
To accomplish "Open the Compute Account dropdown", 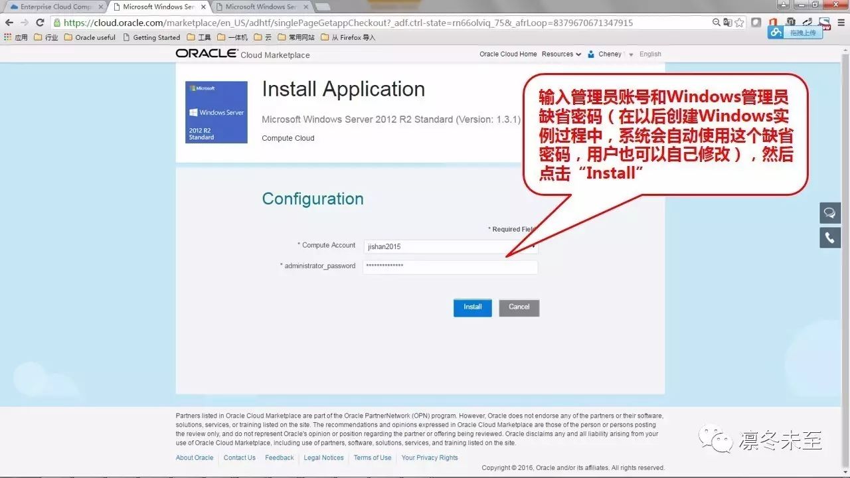I will [450, 246].
